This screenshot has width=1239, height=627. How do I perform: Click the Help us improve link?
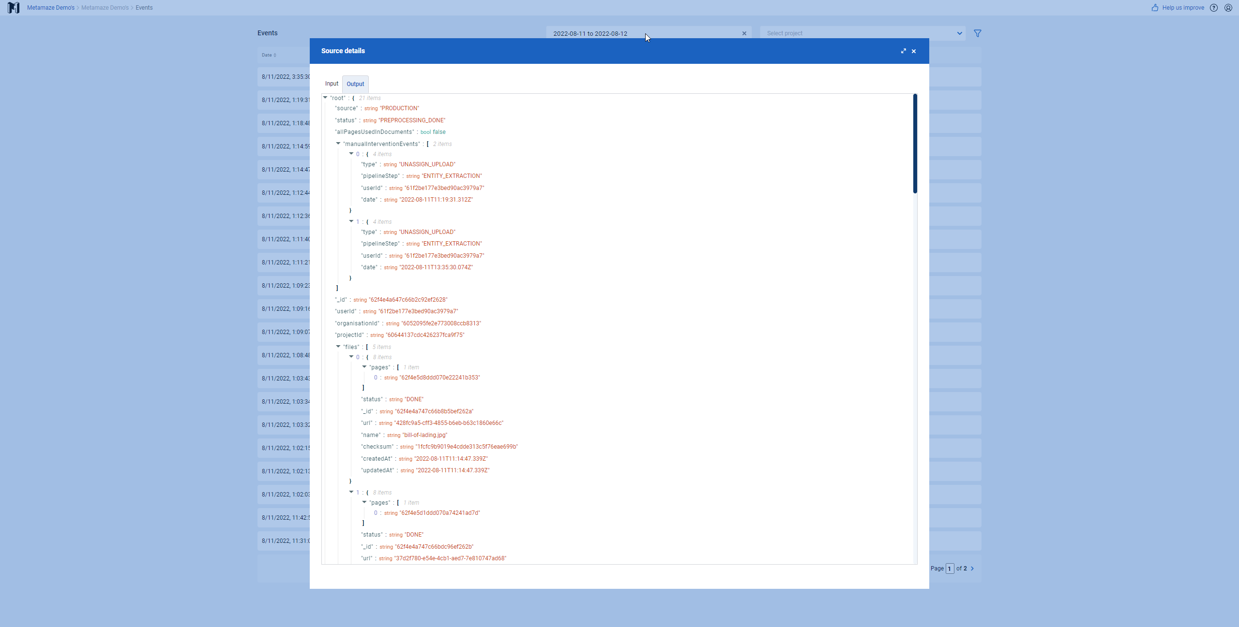click(1183, 8)
